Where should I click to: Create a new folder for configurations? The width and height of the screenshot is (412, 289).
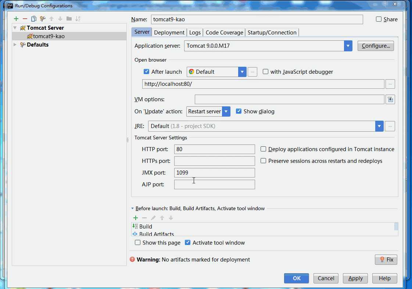pyautogui.click(x=69, y=19)
